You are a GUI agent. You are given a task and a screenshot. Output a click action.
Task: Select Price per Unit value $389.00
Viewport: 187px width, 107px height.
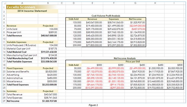tap(48, 32)
